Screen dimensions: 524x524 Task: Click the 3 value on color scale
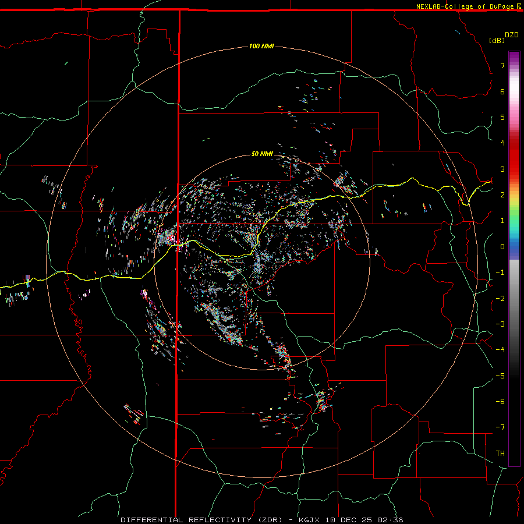pos(502,169)
